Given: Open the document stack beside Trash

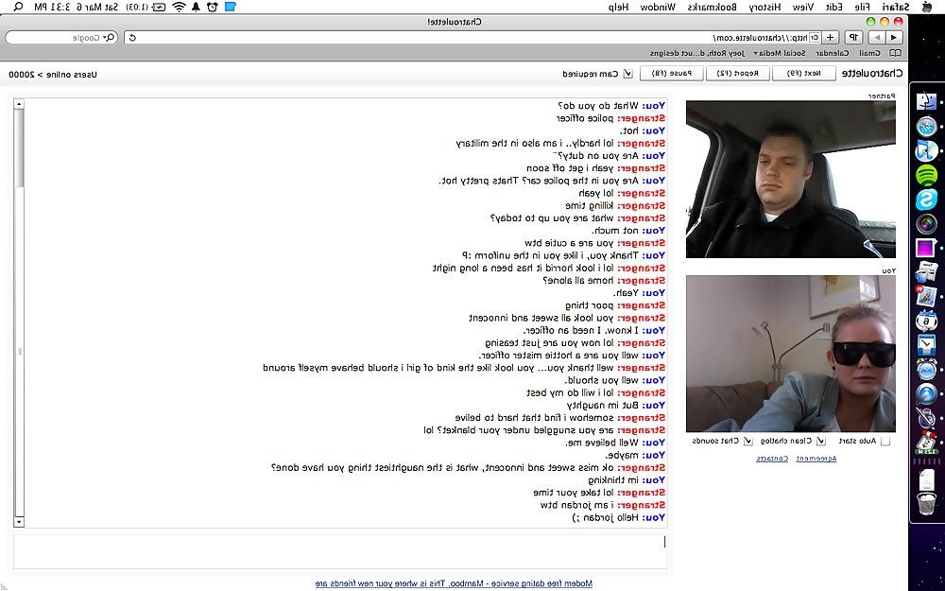Looking at the screenshot, I should point(927,479).
